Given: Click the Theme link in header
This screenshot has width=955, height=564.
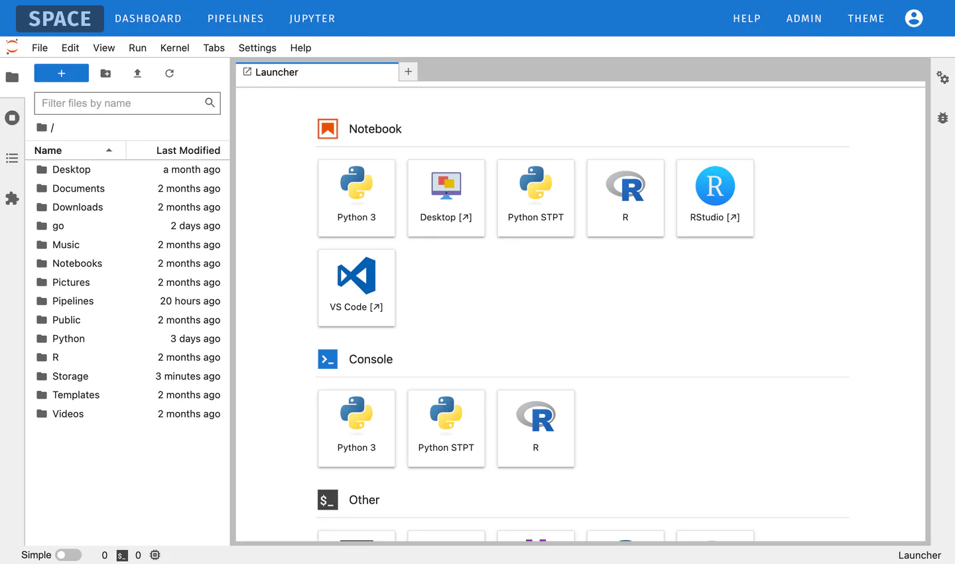Looking at the screenshot, I should [x=866, y=19].
